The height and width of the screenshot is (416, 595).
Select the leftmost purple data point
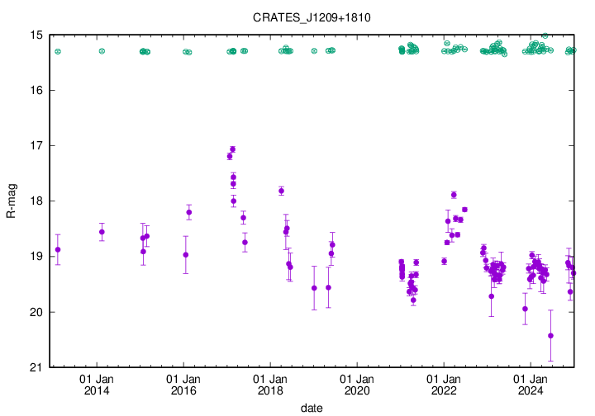coord(58,249)
